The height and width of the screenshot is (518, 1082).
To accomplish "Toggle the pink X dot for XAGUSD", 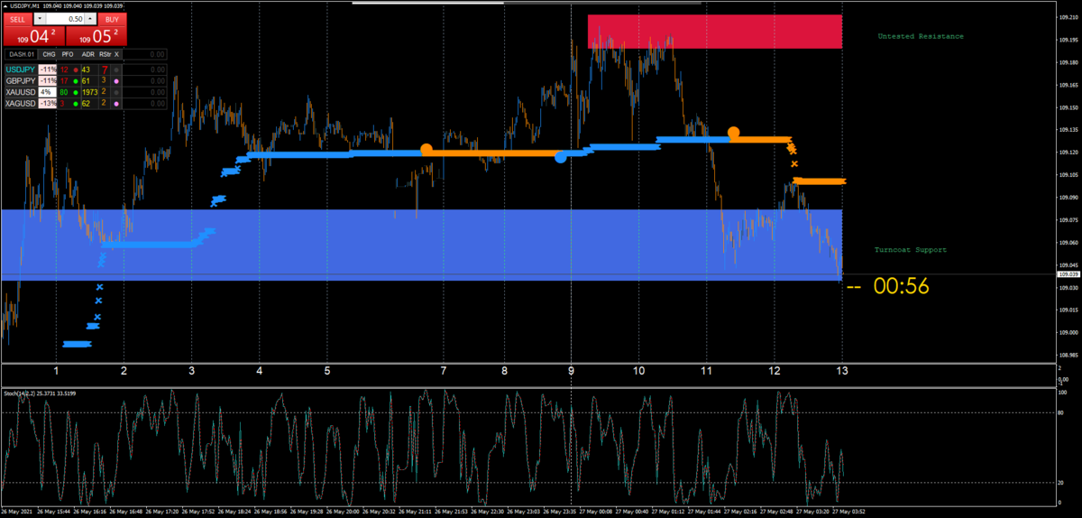I will [116, 104].
